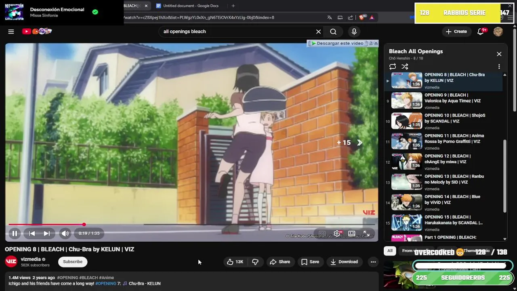Run search with the magnifier button
The width and height of the screenshot is (517, 291).
(333, 32)
